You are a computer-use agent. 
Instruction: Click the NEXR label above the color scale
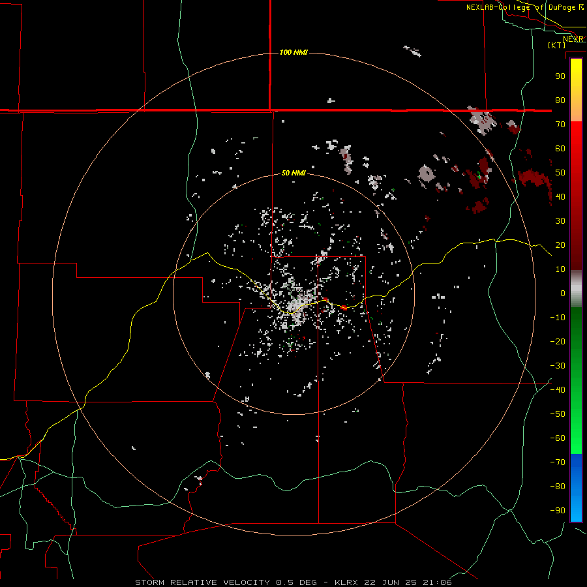click(573, 39)
